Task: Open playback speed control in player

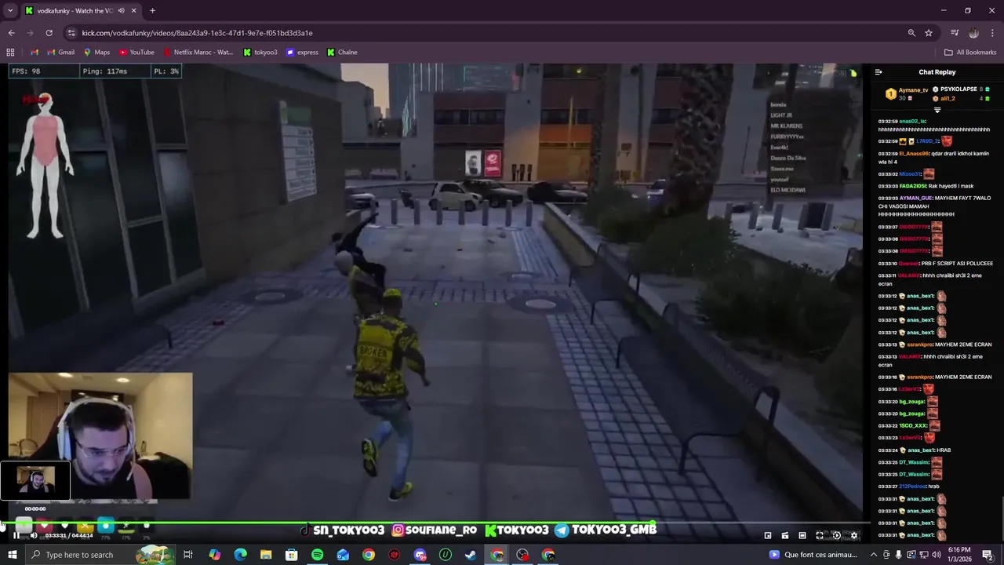Action: point(837,535)
